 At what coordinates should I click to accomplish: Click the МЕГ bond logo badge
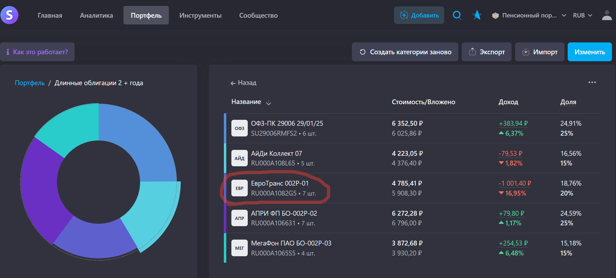pos(239,247)
